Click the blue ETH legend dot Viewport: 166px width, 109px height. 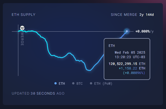click(x=56, y=83)
